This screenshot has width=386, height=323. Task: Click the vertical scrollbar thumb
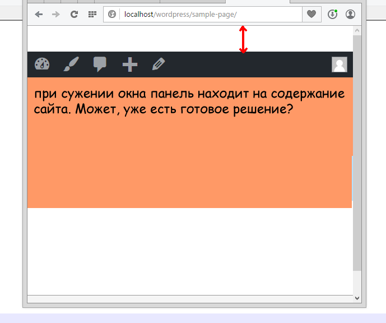coord(357,153)
